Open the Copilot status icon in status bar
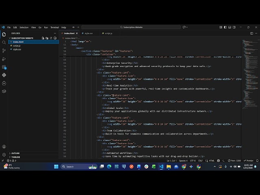260x195 pixels. coord(219,160)
